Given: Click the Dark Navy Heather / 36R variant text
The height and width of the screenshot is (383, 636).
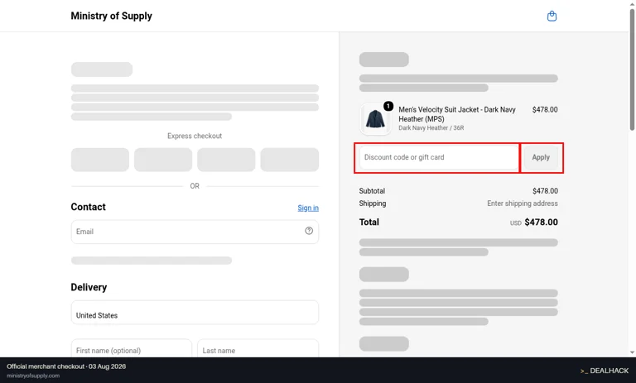Looking at the screenshot, I should pyautogui.click(x=431, y=127).
